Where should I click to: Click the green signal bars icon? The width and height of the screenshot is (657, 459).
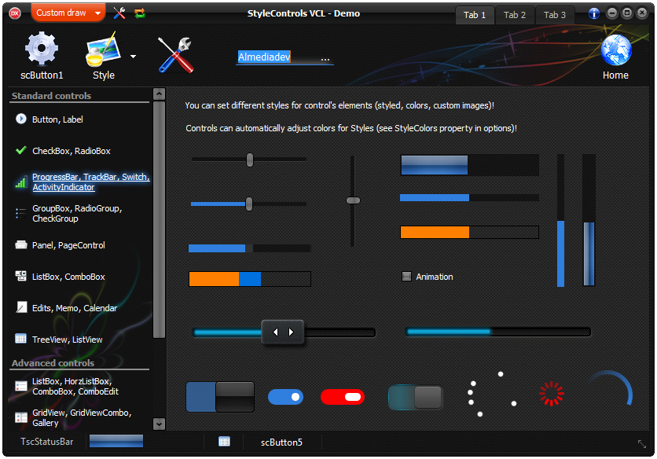(x=21, y=182)
